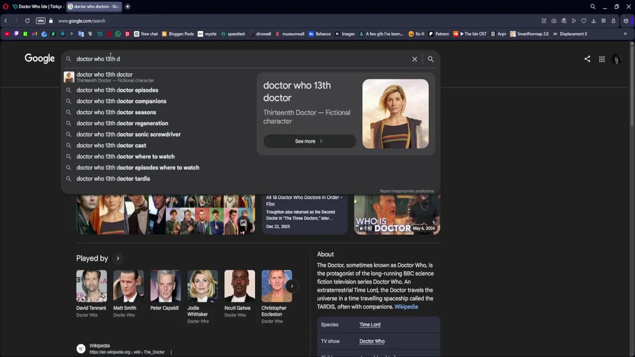
Task: Click the Google logo
Action: (x=40, y=59)
